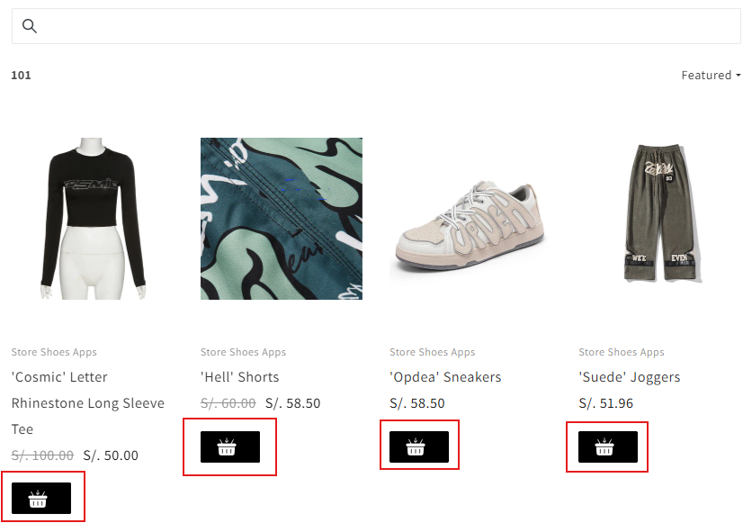Click Store Shoes Apps vendor above 'Cosmic' tee
Screen dimensions: 752x523
point(54,352)
